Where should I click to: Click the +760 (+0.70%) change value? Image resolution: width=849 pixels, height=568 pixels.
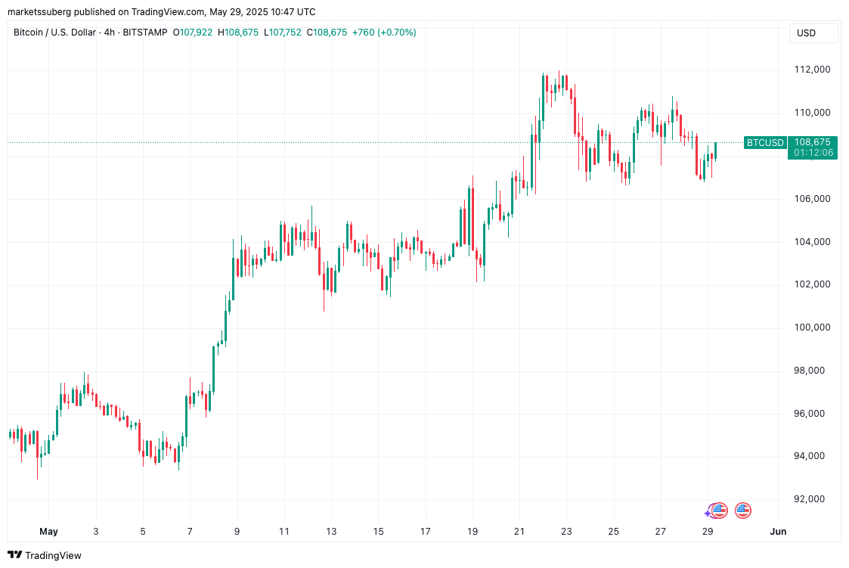(x=383, y=33)
